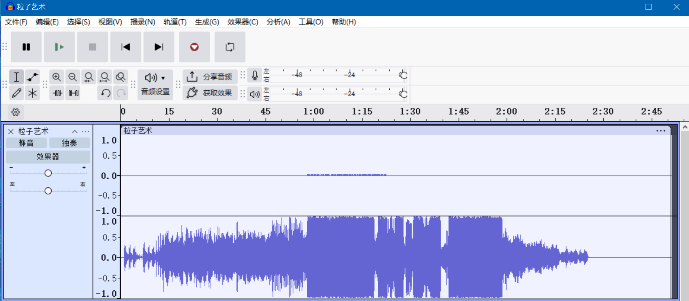Skip to the start of the track
The width and height of the screenshot is (689, 301).
(126, 47)
